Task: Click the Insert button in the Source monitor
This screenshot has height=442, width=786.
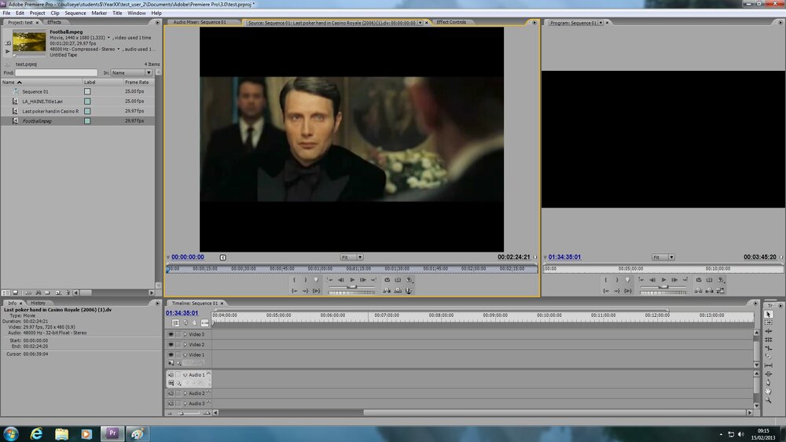Action: [387, 290]
